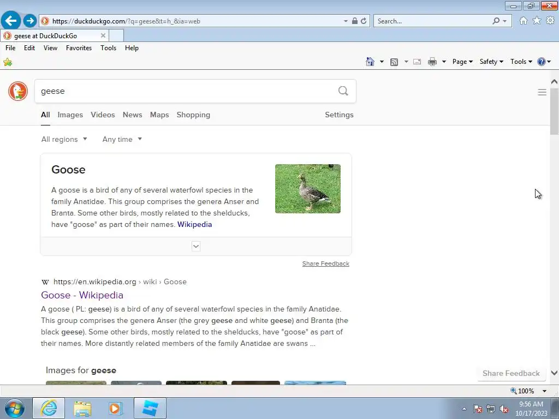Go forward with the browser Forward arrow
Screen dimensions: 559x419
(31, 21)
